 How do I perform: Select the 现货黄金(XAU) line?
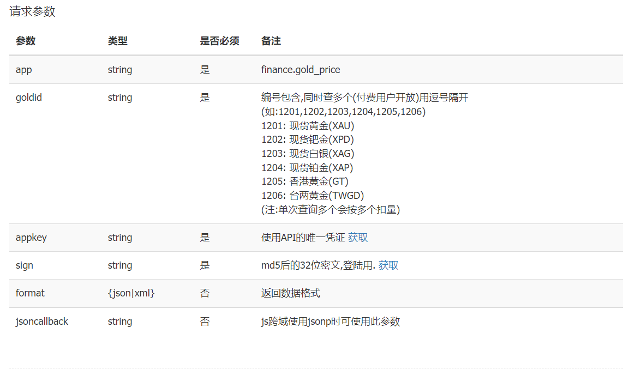tap(307, 125)
